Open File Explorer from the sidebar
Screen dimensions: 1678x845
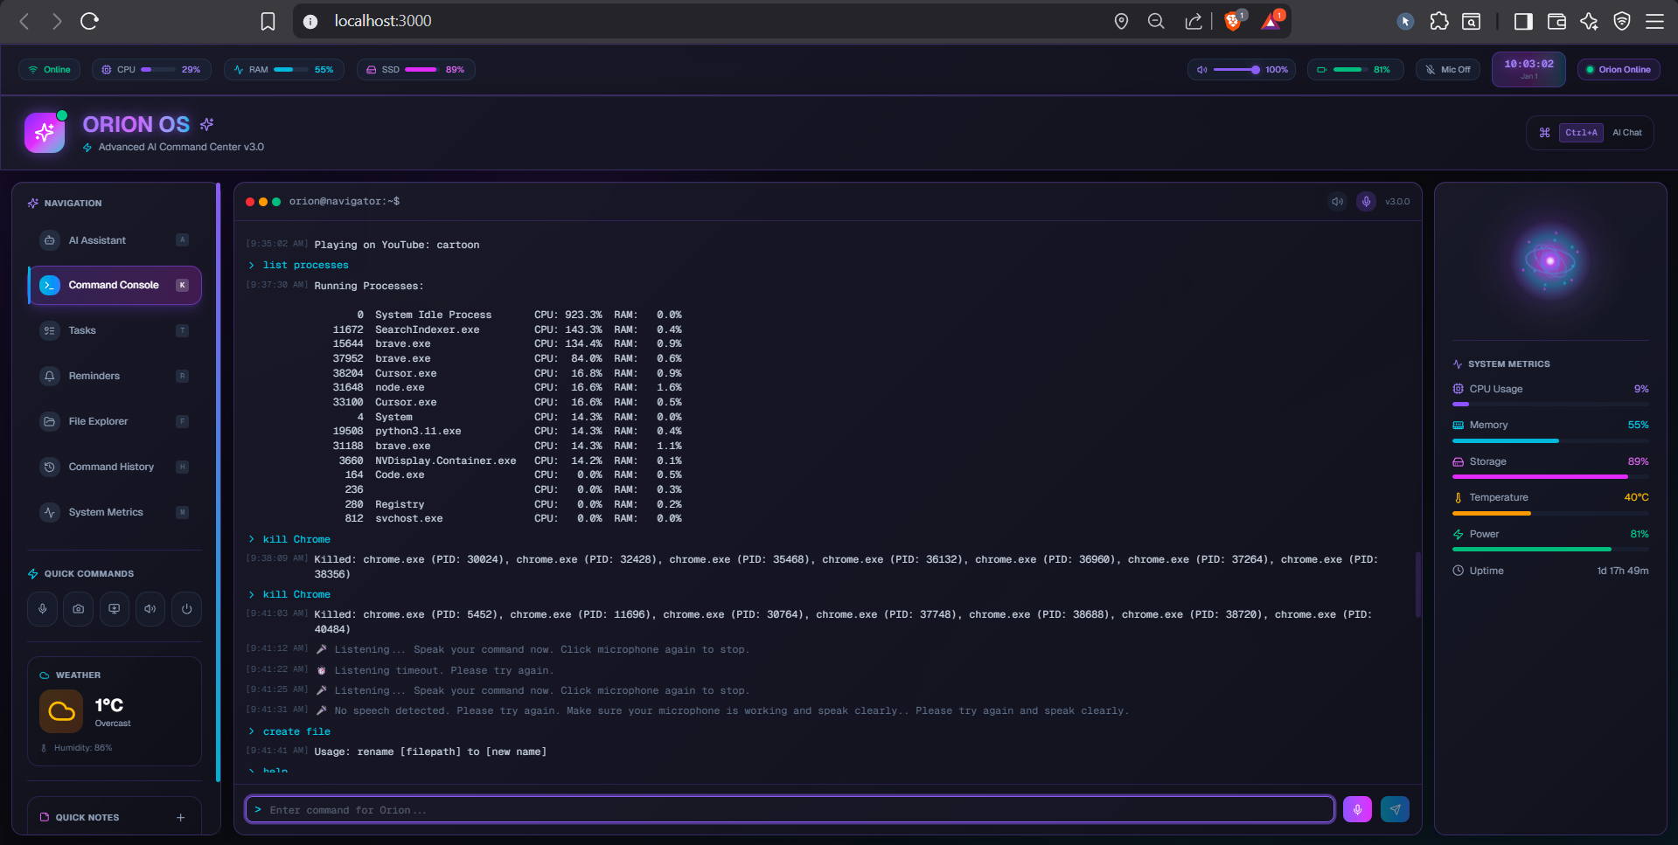pos(115,421)
